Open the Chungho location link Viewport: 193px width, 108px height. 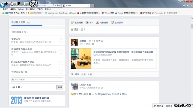pos(90,88)
